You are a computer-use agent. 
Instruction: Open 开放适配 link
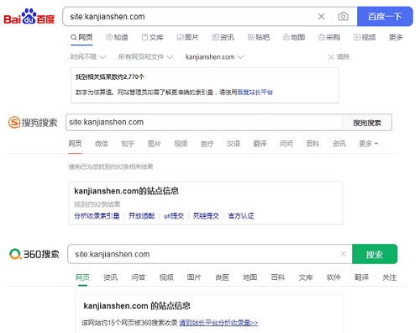click(x=141, y=216)
